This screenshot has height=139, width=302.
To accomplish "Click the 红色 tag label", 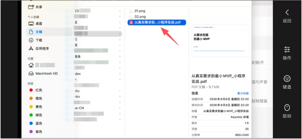I will [39, 90].
